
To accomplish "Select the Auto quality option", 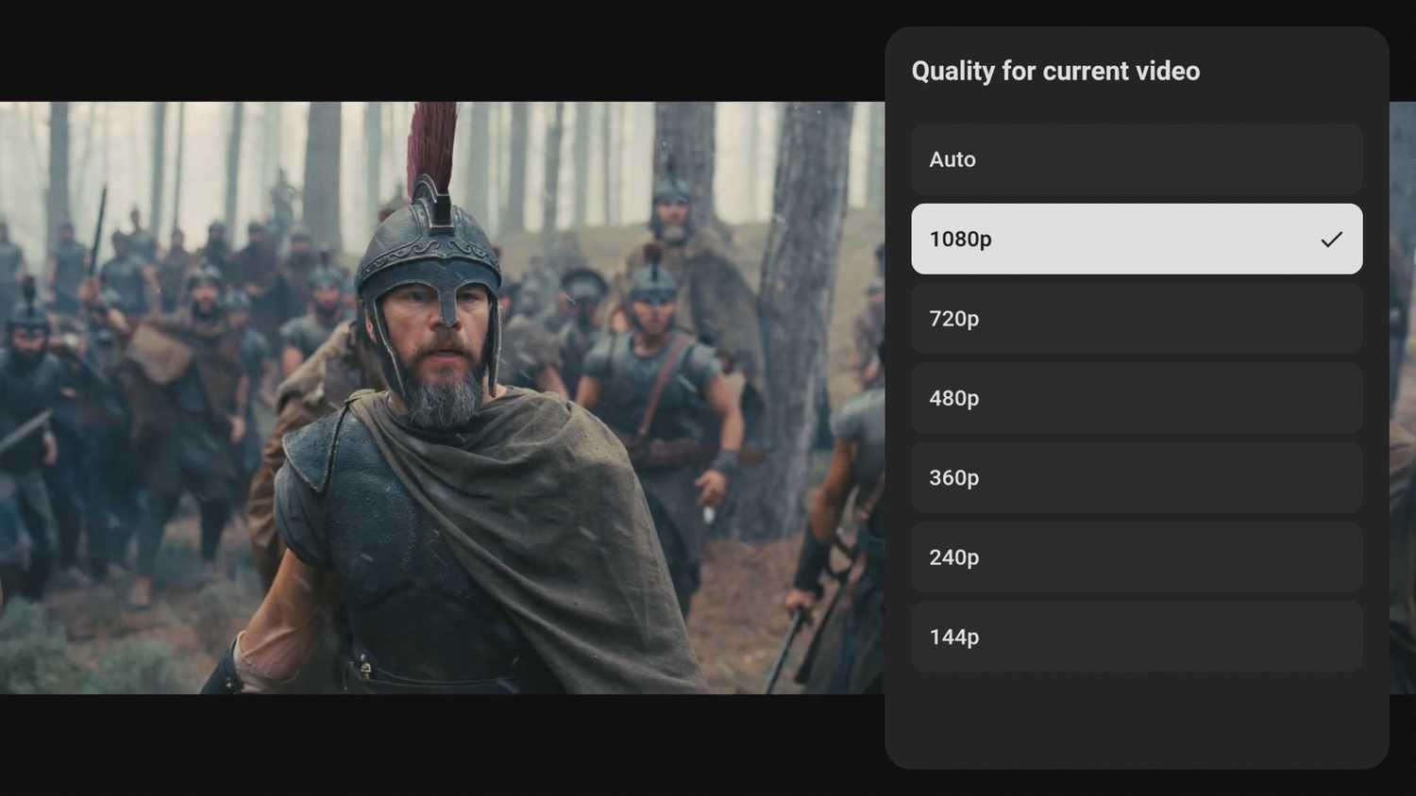I will pyautogui.click(x=1137, y=159).
